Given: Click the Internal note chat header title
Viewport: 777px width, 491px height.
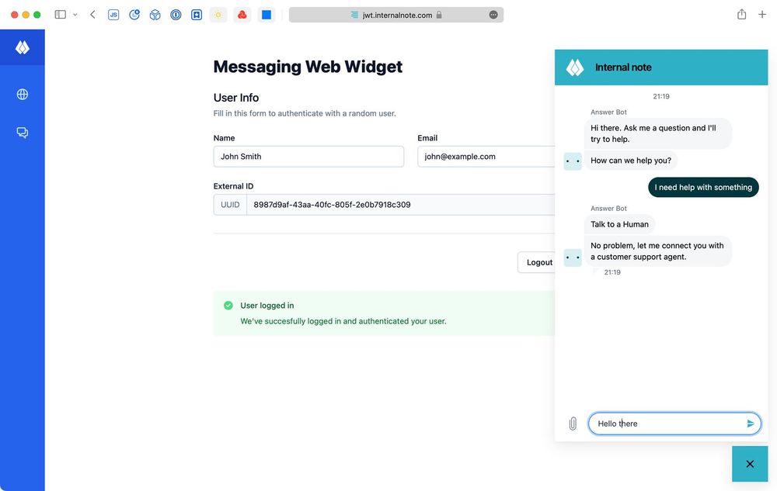Looking at the screenshot, I should pos(623,67).
